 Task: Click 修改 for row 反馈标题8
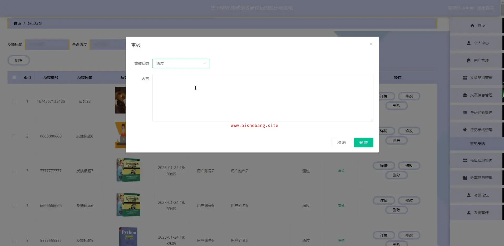pyautogui.click(x=409, y=131)
